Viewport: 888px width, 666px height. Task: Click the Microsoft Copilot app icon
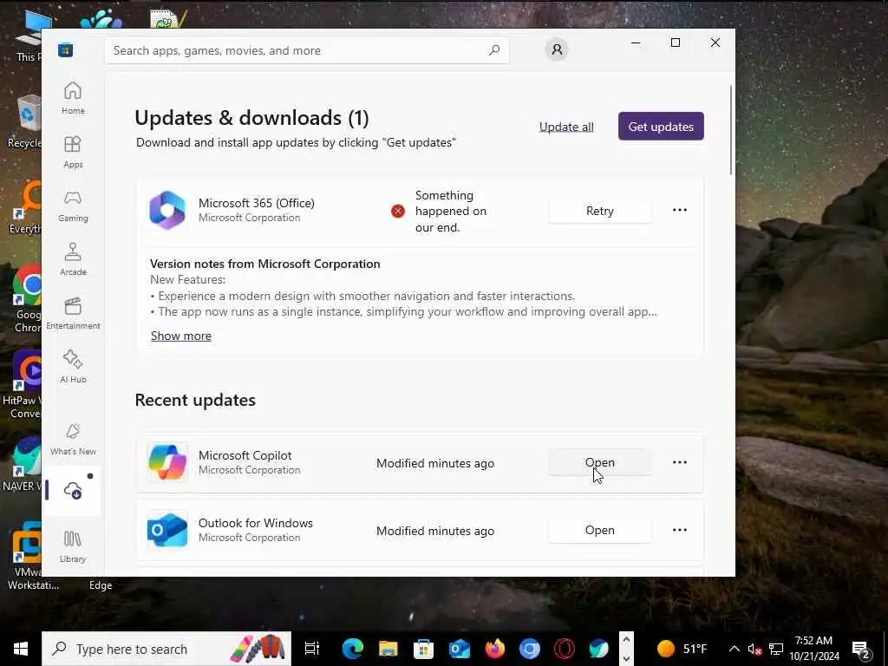pos(167,462)
